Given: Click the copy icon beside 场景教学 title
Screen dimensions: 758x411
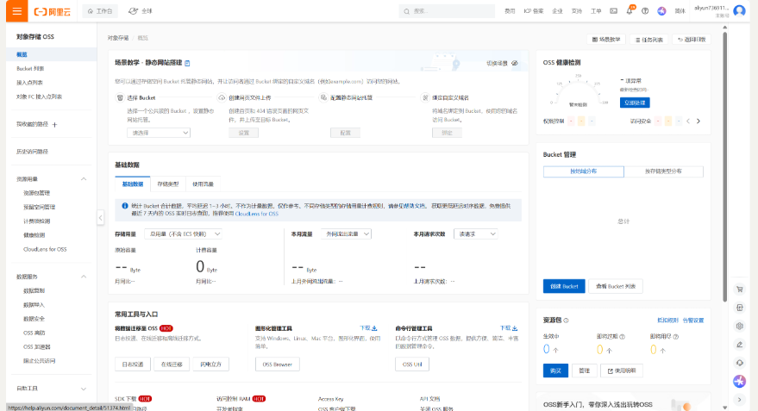Looking at the screenshot, I should pyautogui.click(x=188, y=63).
